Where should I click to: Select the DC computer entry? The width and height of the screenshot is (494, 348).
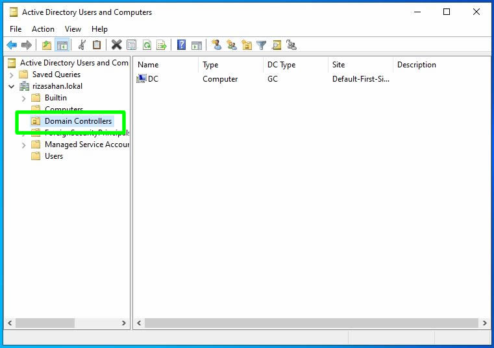coord(153,79)
